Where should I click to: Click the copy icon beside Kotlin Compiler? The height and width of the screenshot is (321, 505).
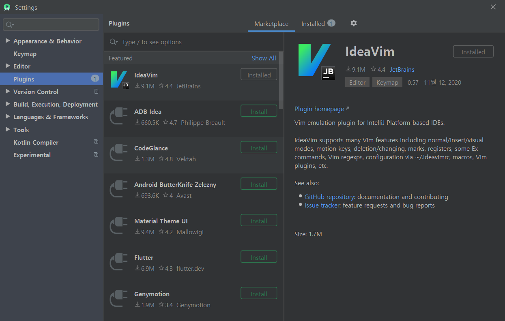(96, 142)
